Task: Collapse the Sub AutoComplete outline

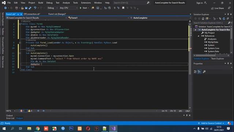Action: click(20, 53)
